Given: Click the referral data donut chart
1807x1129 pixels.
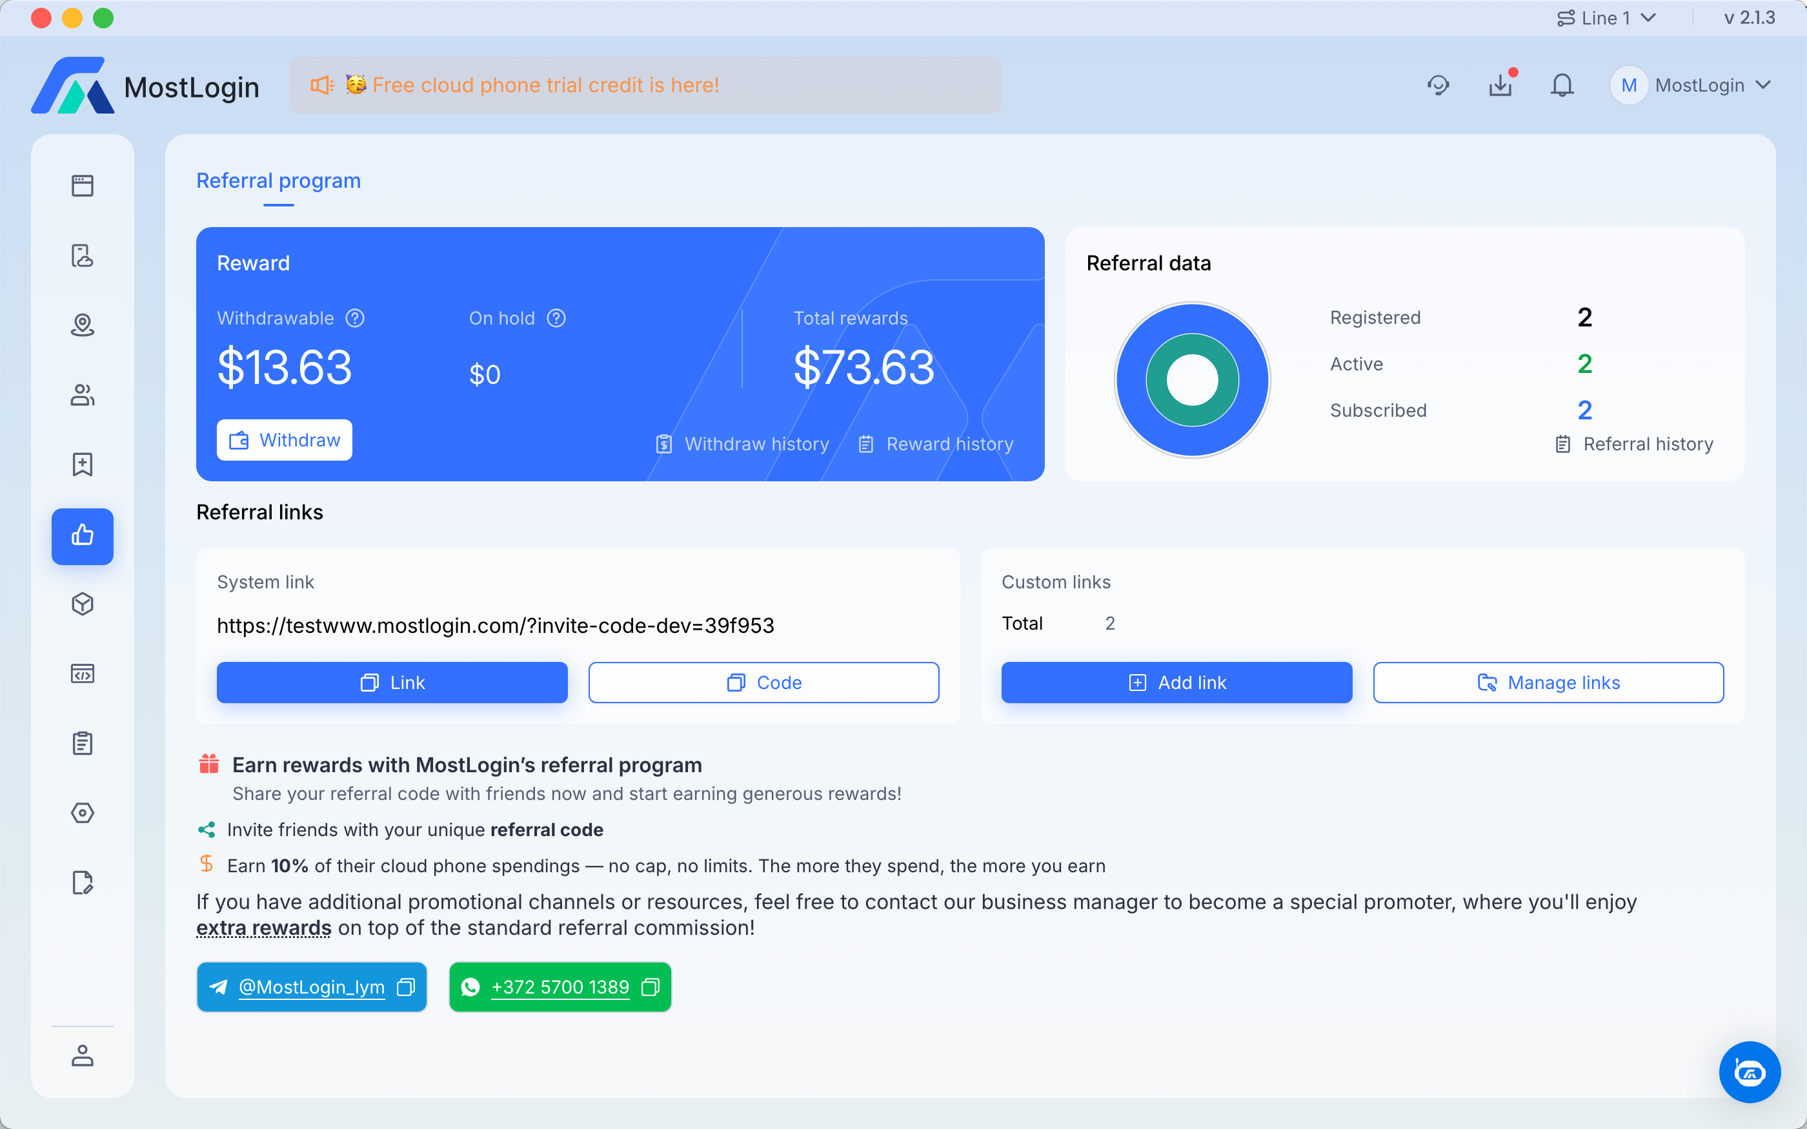Looking at the screenshot, I should (1193, 379).
